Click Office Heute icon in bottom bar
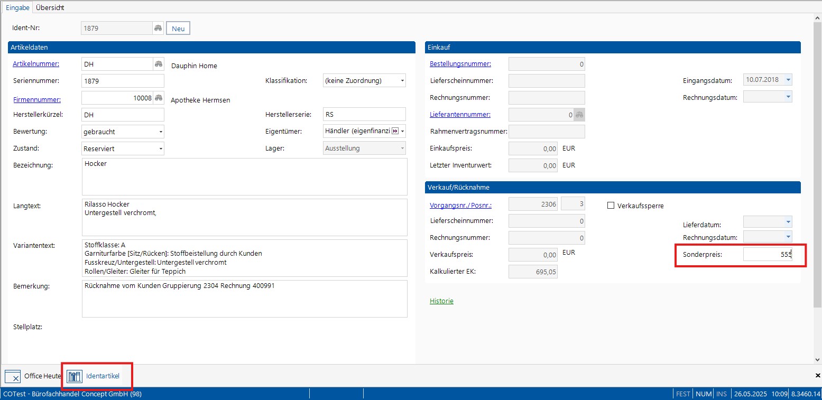This screenshot has height=400, width=822. coord(13,376)
